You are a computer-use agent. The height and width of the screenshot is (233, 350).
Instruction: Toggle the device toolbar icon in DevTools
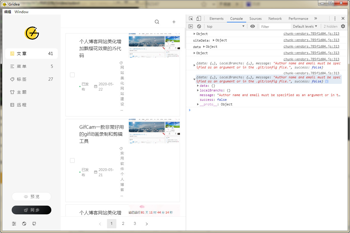199,18
